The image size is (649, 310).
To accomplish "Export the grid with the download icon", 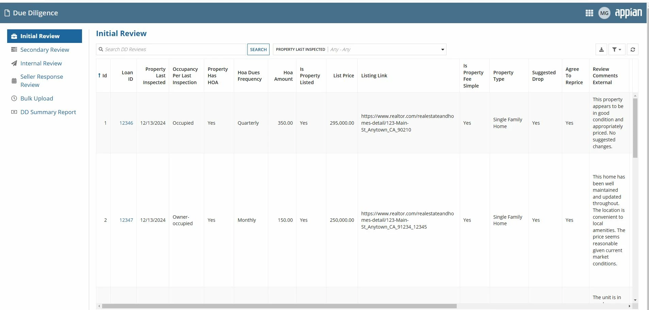I will click(x=601, y=49).
